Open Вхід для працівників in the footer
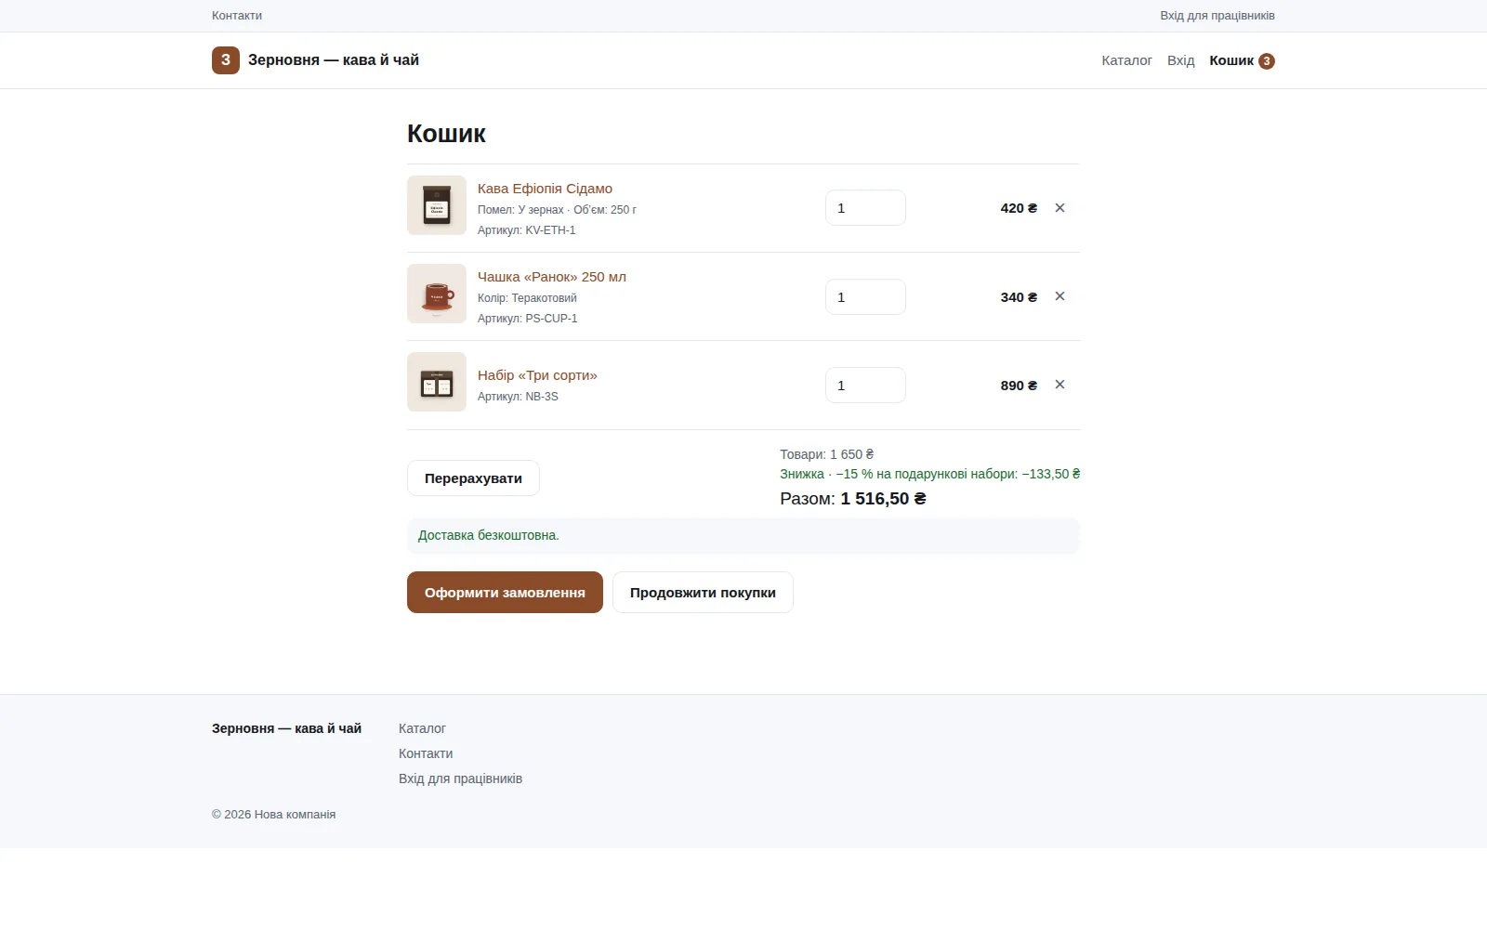This screenshot has height=929, width=1487. (460, 779)
